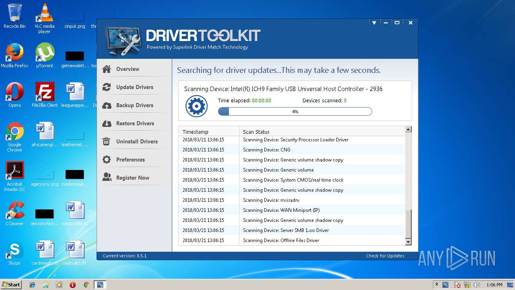This screenshot has height=290, width=515.
Task: Click scan log scrollbar down arrow
Action: [408, 242]
